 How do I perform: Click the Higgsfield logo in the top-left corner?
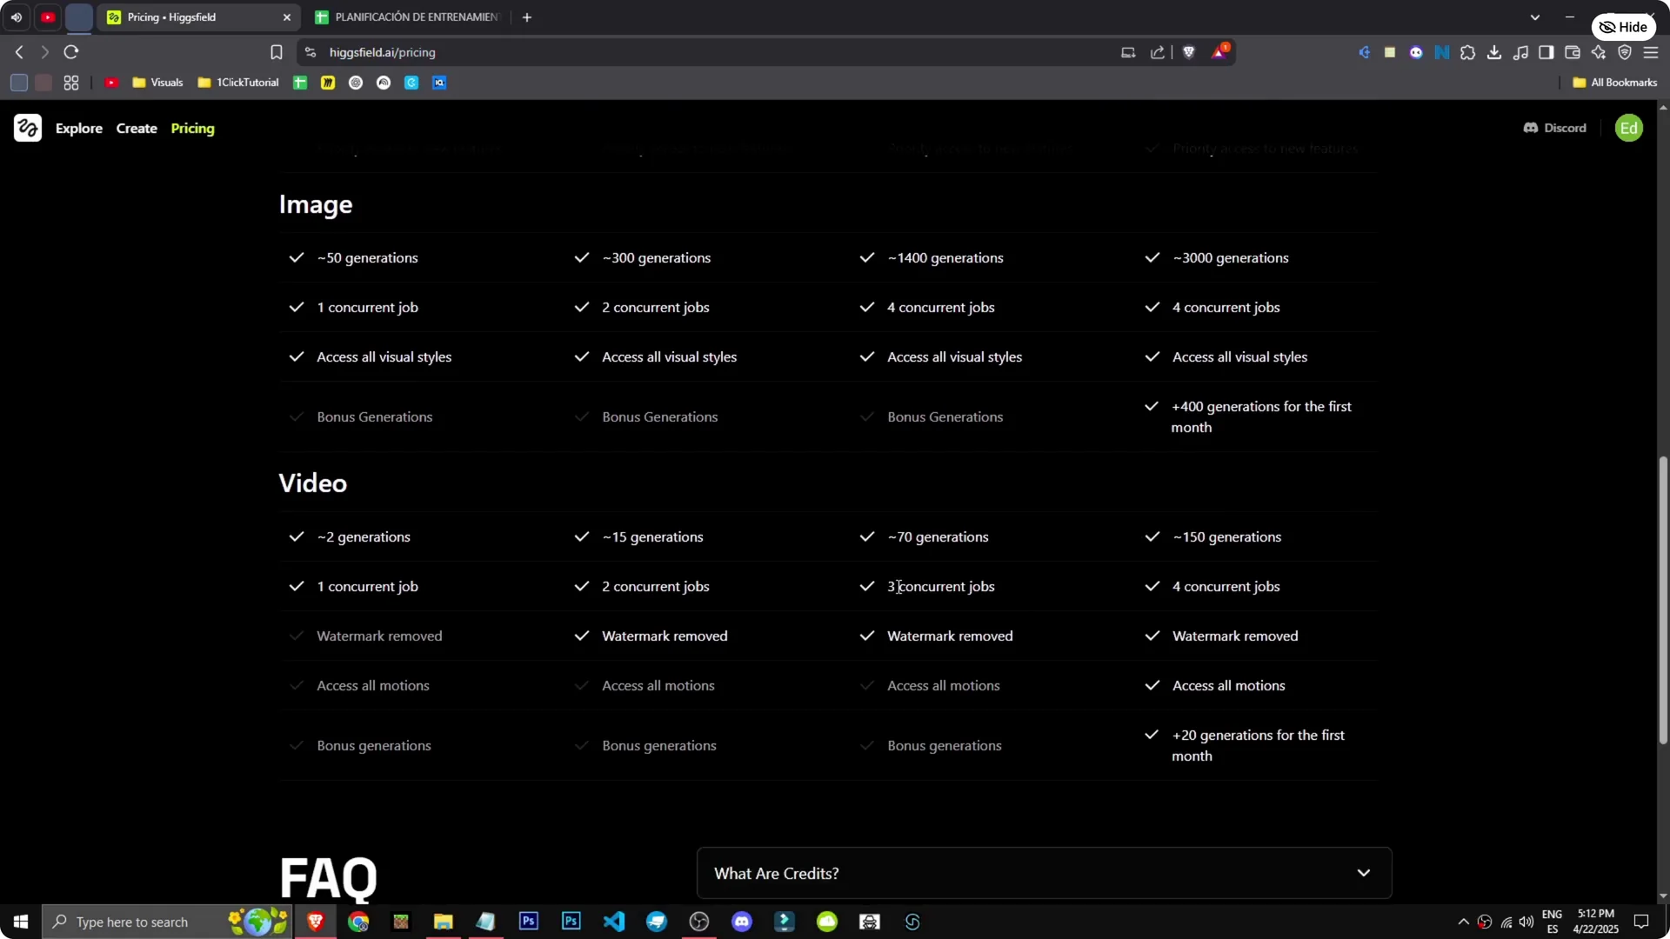click(27, 128)
